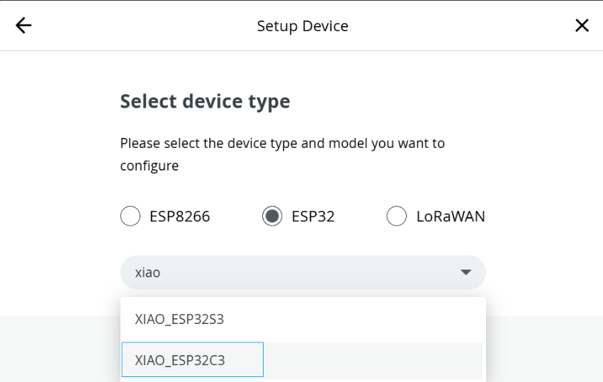Close the Setup Device dialog with X
This screenshot has width=603, height=382.
click(x=582, y=25)
